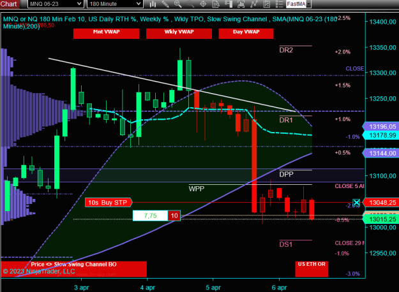Click the purple CLOSE line label
Screen dimensions: 399x292
click(355, 69)
